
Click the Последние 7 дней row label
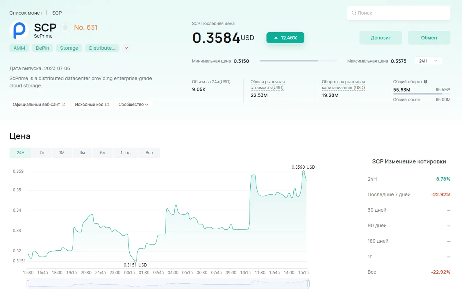coord(389,195)
